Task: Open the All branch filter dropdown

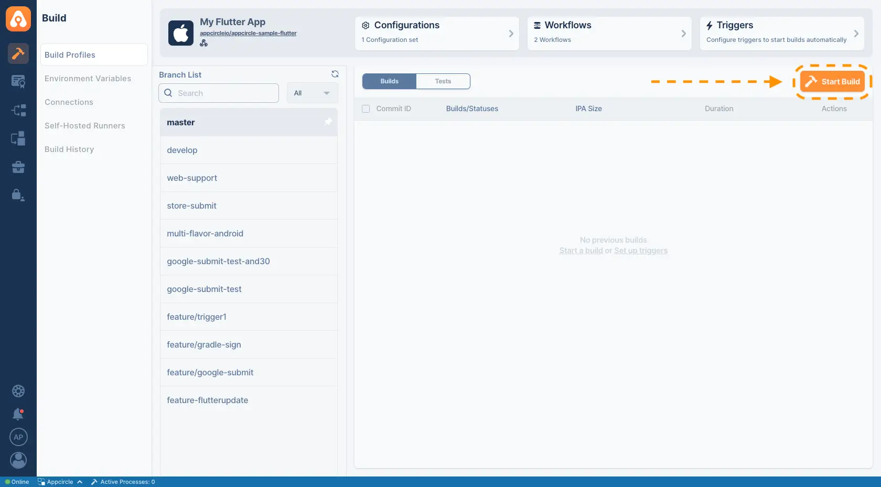Action: click(313, 93)
